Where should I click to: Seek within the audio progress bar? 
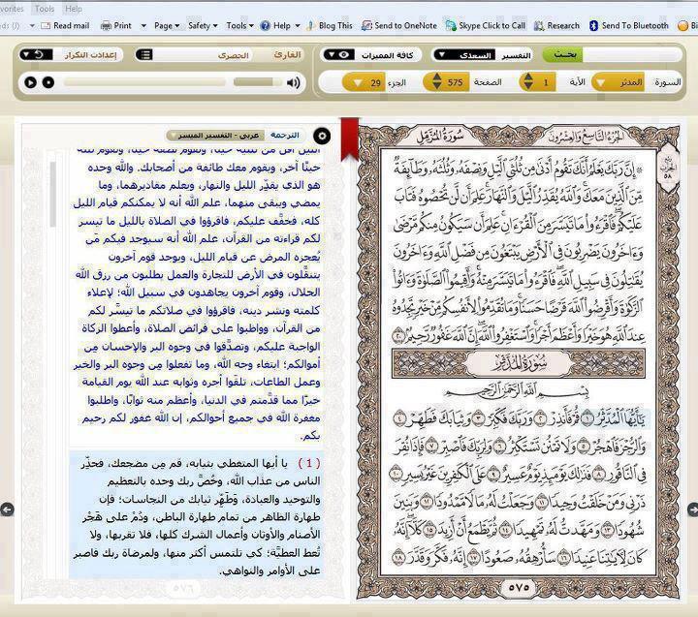pyautogui.click(x=144, y=82)
